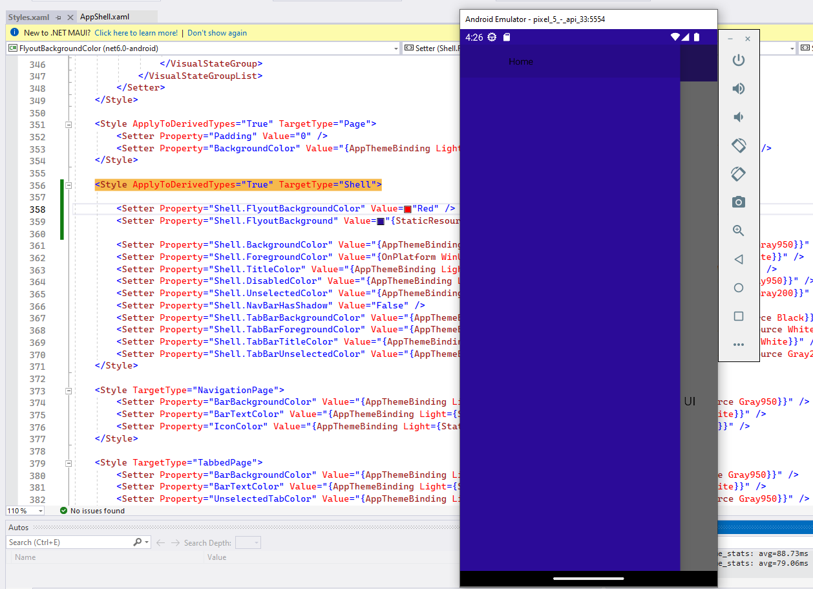
Task: Rotate the emulator counterclockwise
Action: click(x=739, y=145)
